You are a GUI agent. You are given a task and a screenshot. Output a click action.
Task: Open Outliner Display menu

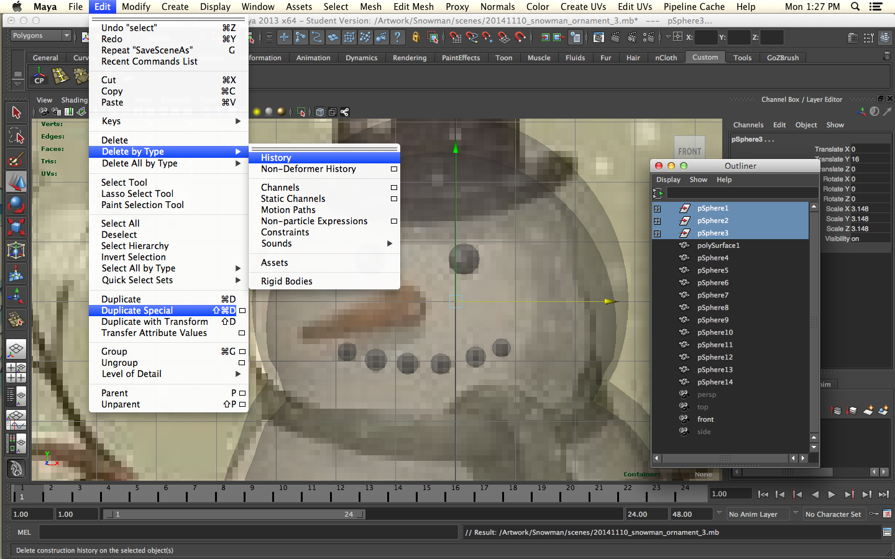[x=668, y=180]
